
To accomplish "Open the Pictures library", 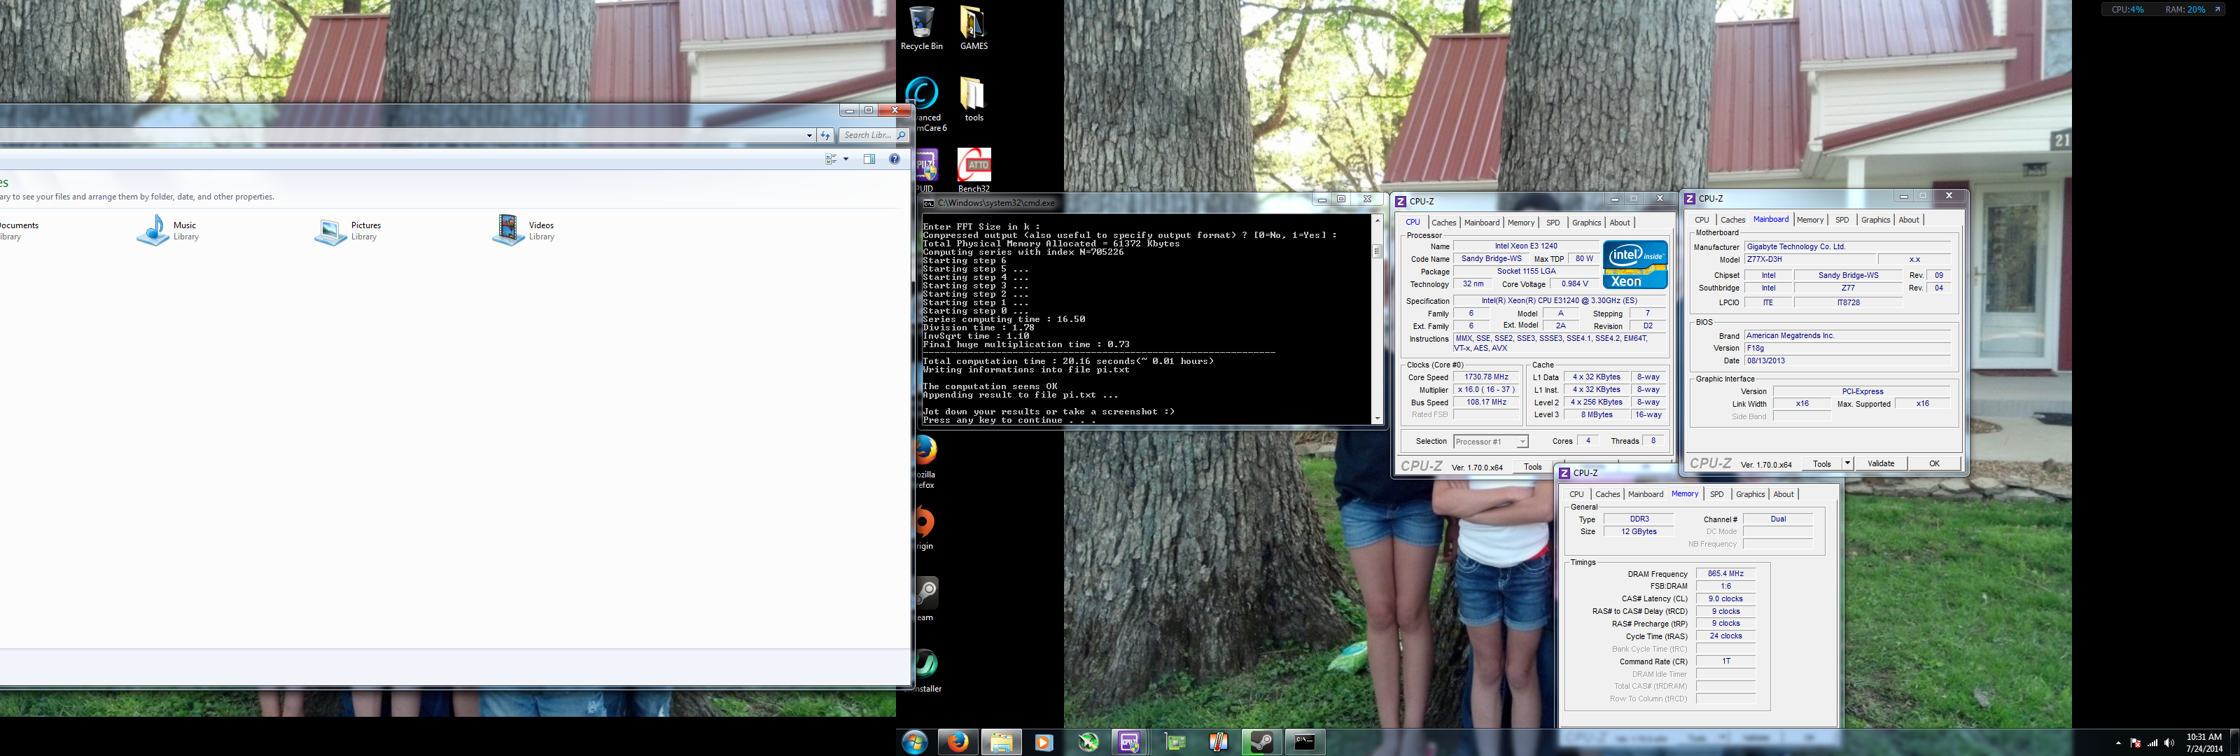I will (x=349, y=230).
